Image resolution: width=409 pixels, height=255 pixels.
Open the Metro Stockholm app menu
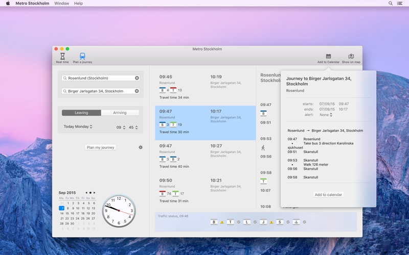click(32, 4)
